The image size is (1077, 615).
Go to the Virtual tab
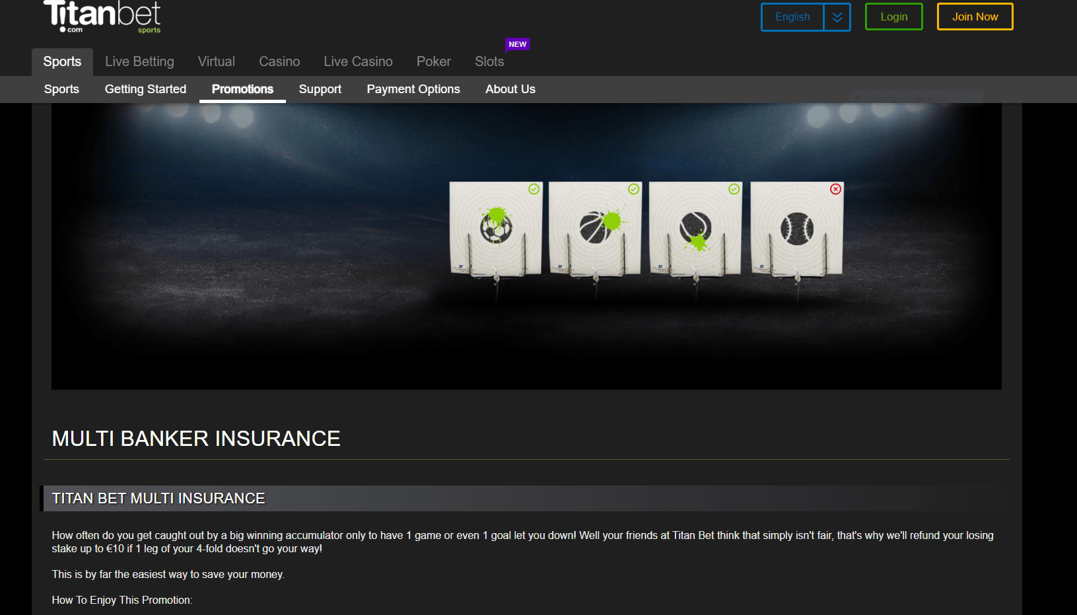pyautogui.click(x=217, y=61)
